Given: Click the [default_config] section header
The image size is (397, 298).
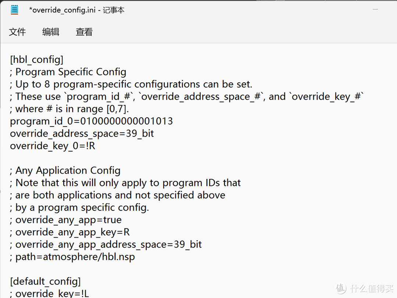Looking at the screenshot, I should point(45,281).
